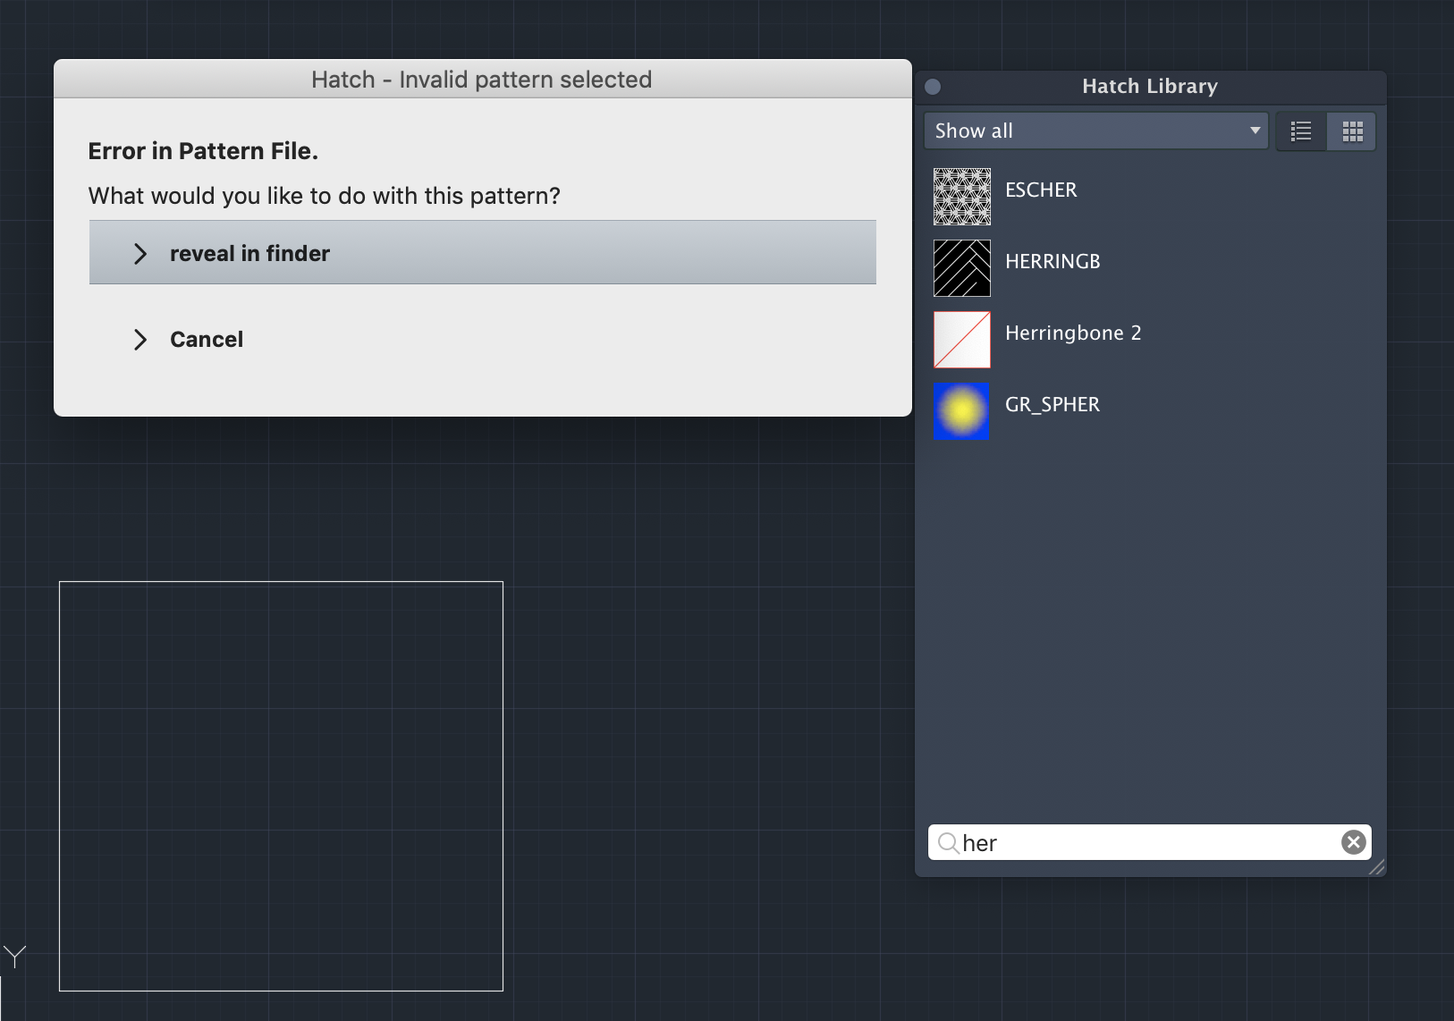The image size is (1454, 1021).
Task: Cancel the invalid pattern dialog
Action: coord(206,339)
